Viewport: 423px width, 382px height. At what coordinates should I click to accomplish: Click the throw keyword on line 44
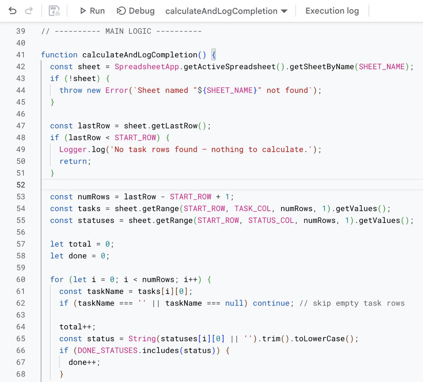71,90
